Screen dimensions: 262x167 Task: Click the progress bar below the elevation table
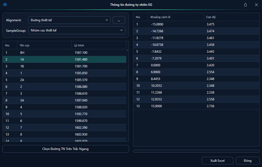[196, 151]
